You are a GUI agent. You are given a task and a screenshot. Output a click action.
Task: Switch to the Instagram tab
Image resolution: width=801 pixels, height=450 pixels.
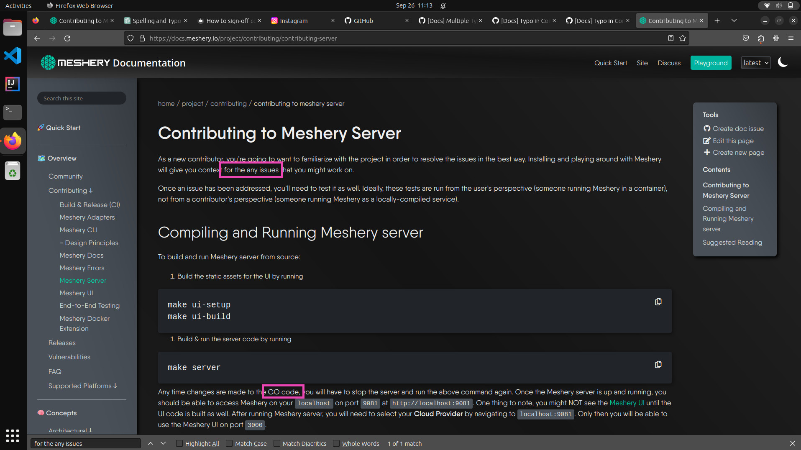coord(293,20)
